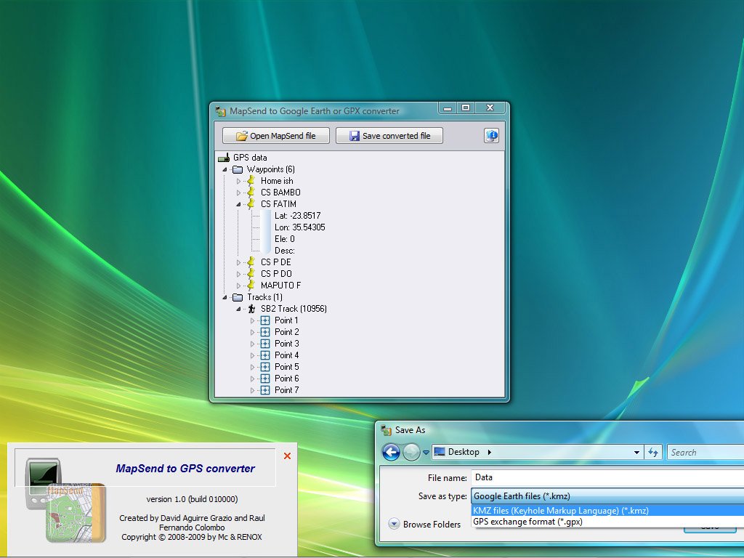Expand track Point 1
744x558 pixels.
click(252, 320)
